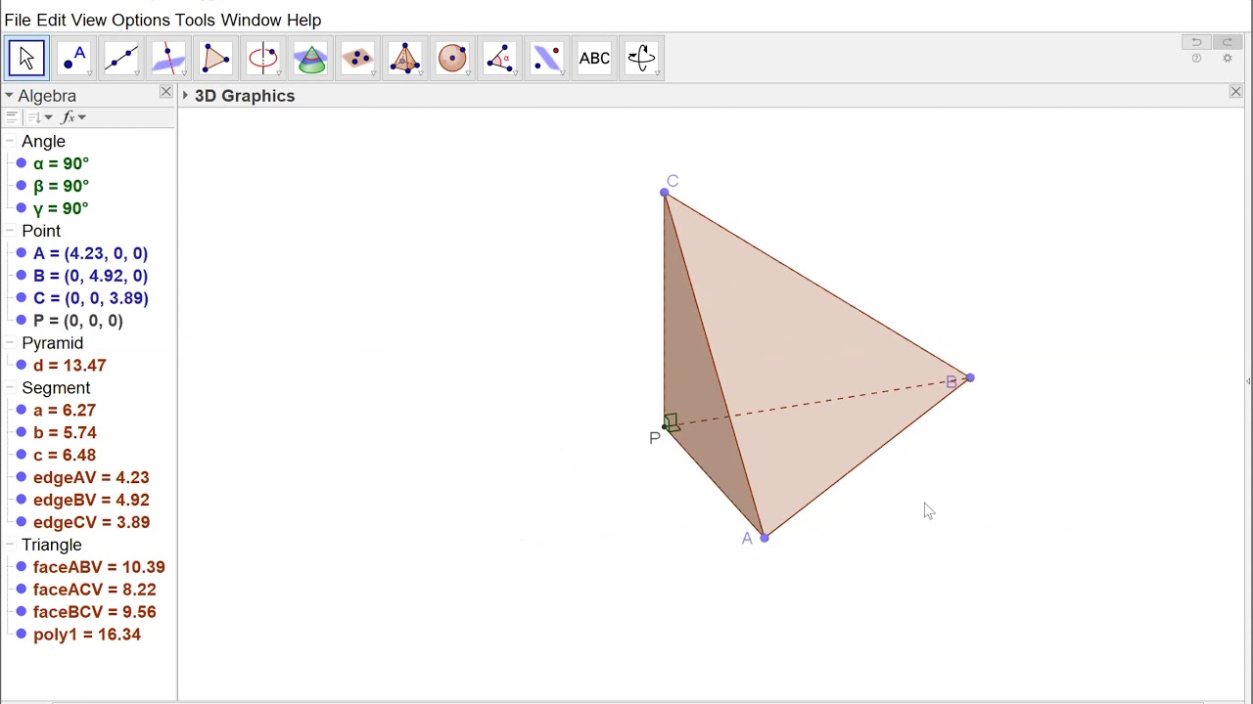The height and width of the screenshot is (704, 1253).
Task: Select the ABC Text tool
Action: 594,59
